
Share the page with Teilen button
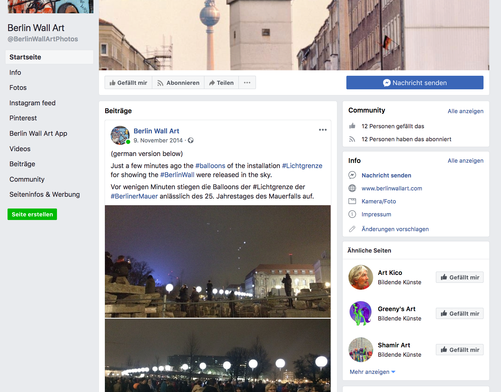click(x=221, y=83)
